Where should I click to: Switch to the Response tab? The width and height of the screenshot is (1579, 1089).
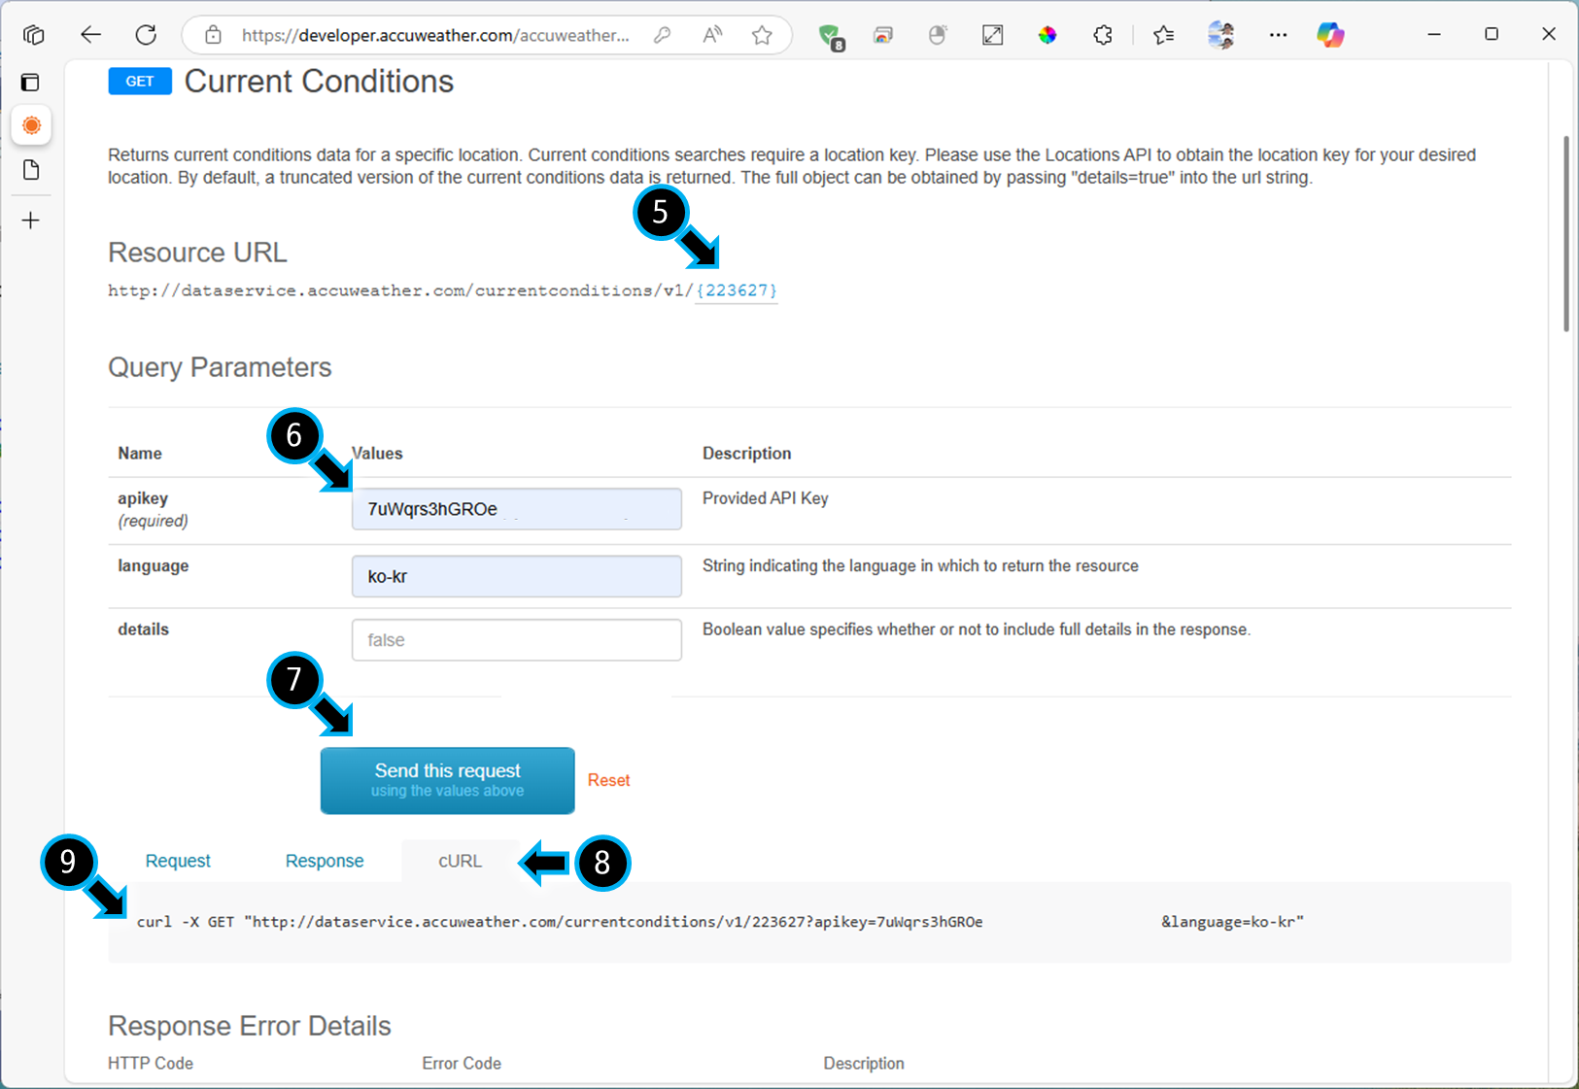pos(325,861)
